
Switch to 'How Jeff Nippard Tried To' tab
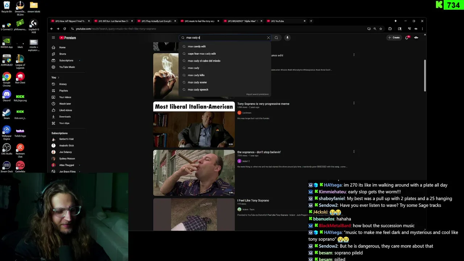(70, 21)
